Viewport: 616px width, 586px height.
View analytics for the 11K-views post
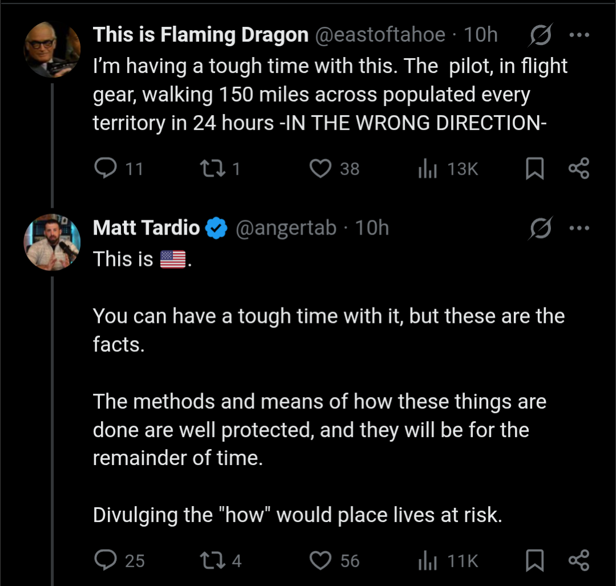(x=427, y=560)
